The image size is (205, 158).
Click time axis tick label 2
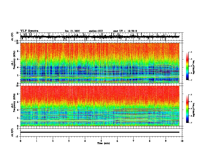[53, 141]
